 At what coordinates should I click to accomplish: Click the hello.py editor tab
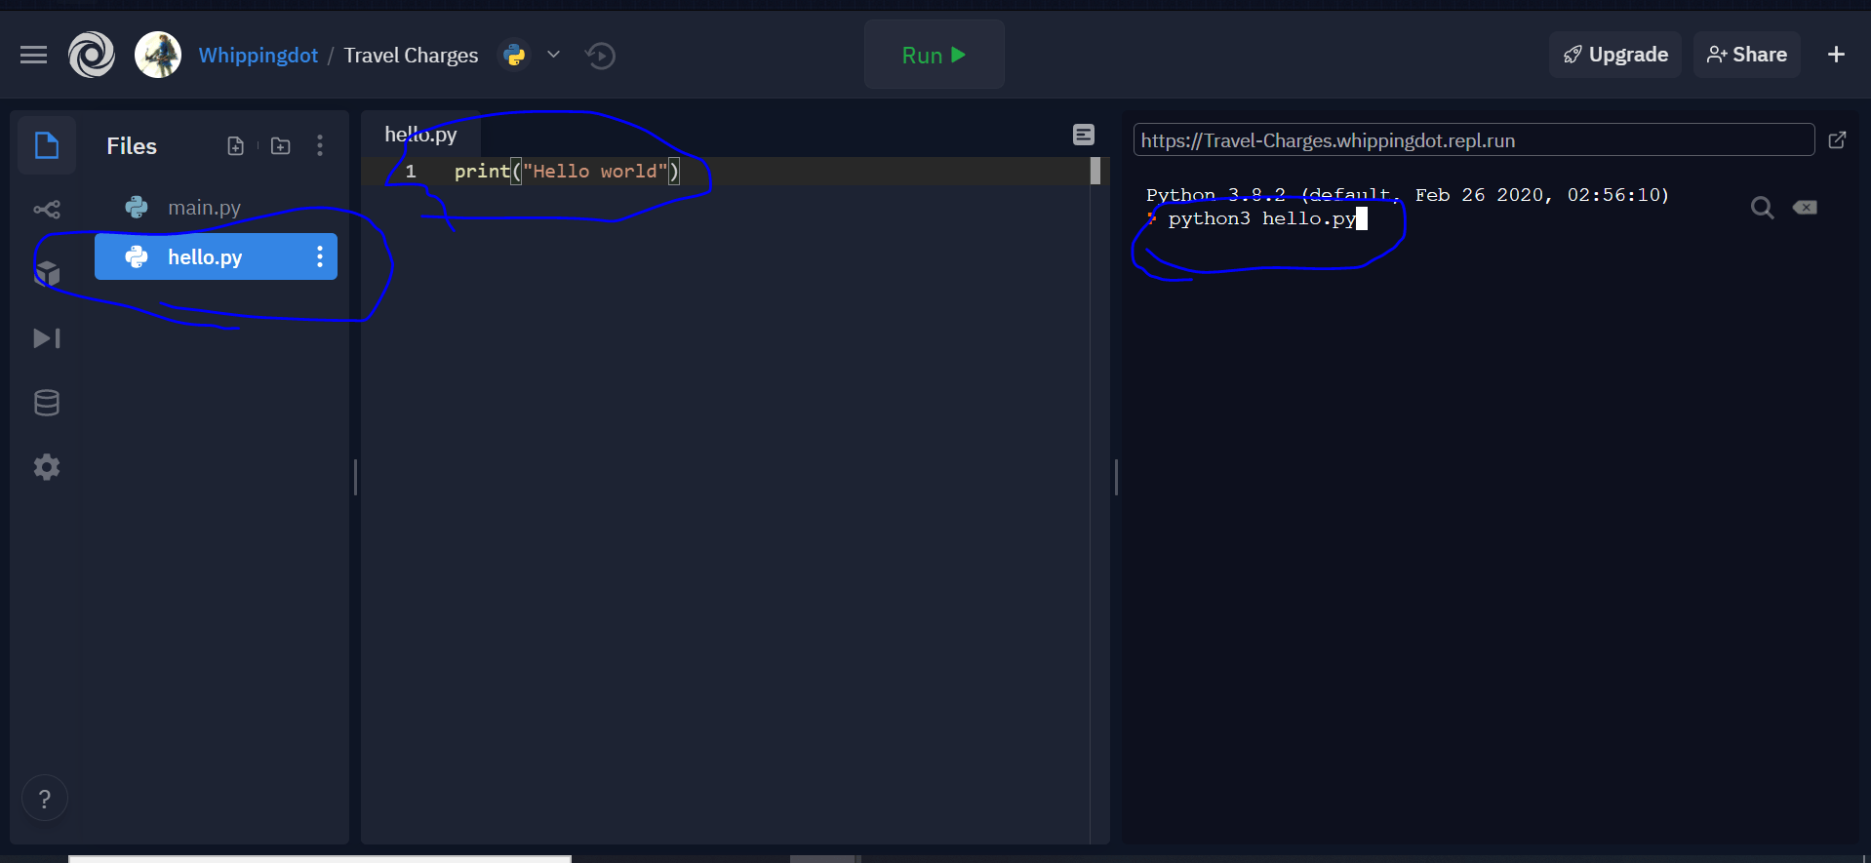pos(420,135)
